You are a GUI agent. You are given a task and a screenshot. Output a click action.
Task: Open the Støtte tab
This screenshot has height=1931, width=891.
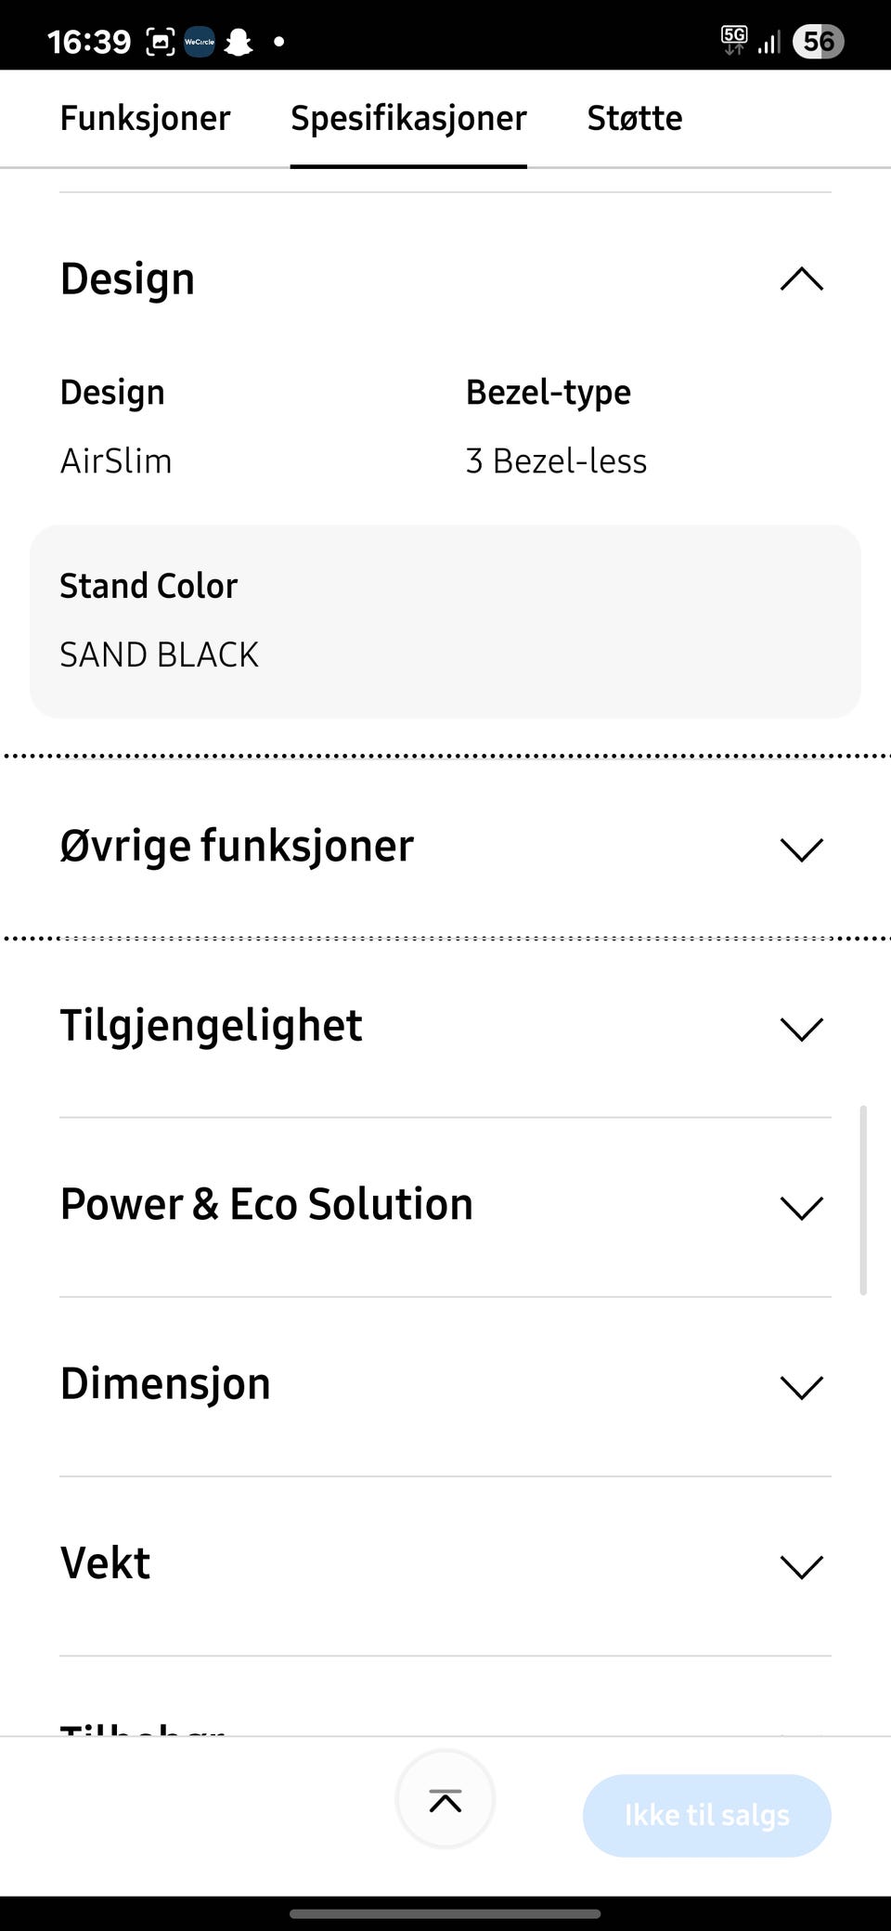(x=635, y=119)
